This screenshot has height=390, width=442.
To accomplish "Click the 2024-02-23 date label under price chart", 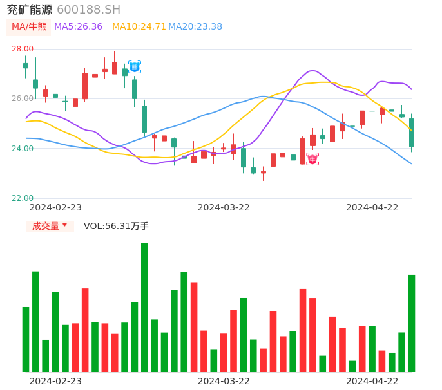I will tap(55, 207).
